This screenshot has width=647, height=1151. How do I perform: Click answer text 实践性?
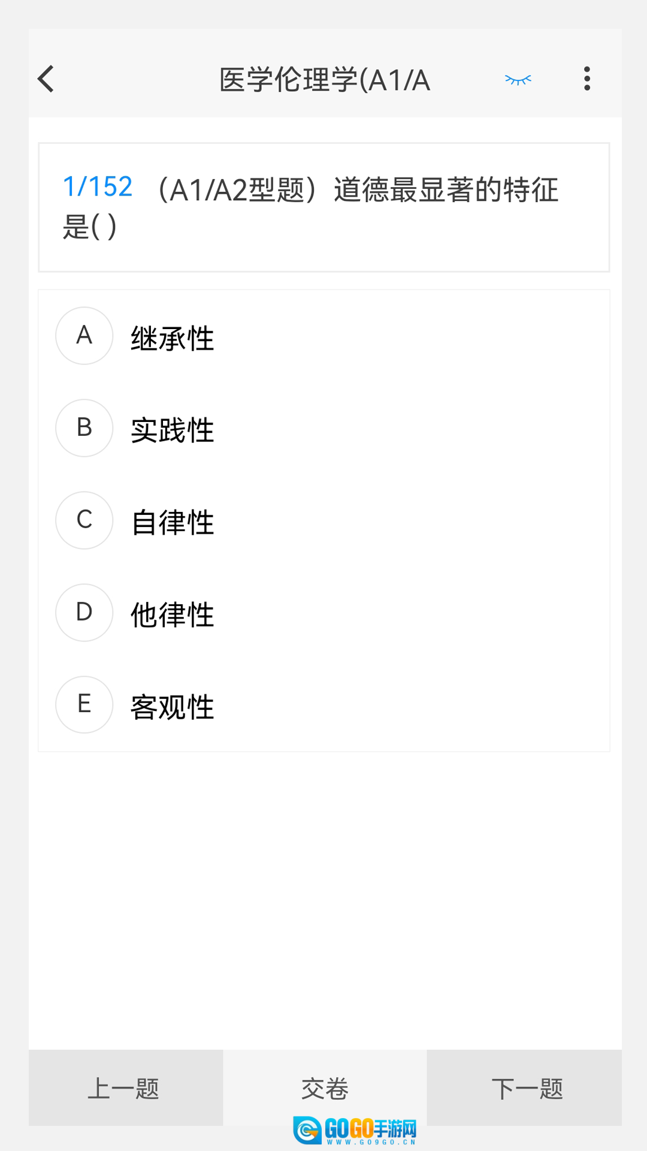click(x=173, y=430)
